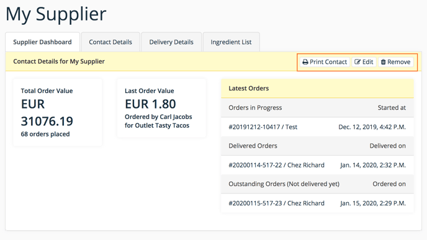Go to the Delivery Details tab

[171, 42]
